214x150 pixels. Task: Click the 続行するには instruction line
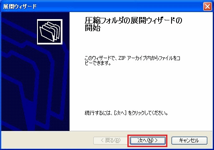(x=126, y=113)
